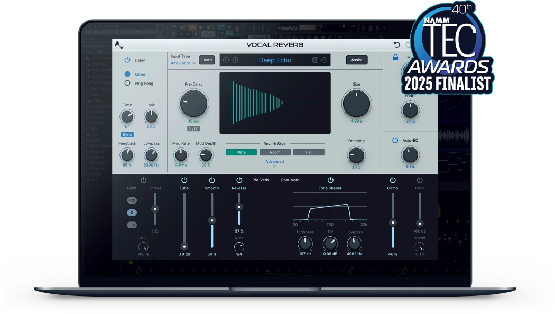Toggle the blue lock icon

click(395, 57)
